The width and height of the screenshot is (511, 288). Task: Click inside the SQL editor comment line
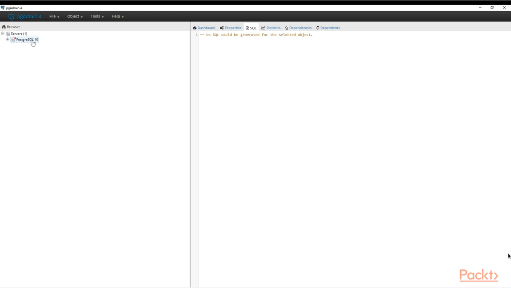tap(256, 35)
